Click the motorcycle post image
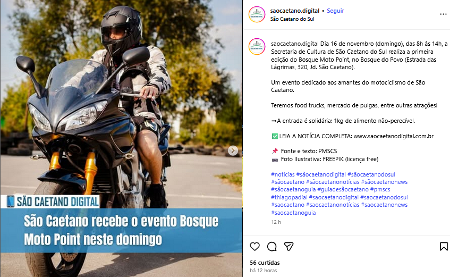Viewport: 450px width, 277px height. tap(121, 138)
